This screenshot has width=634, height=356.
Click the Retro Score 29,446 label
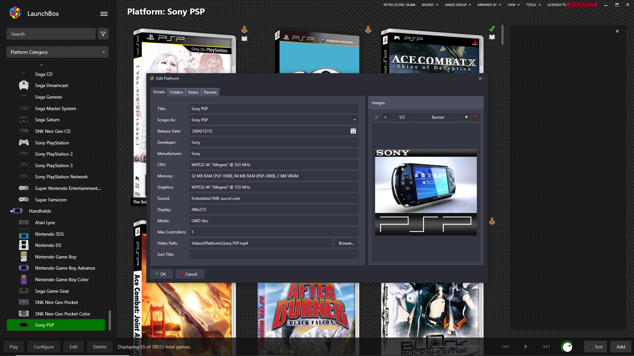click(399, 5)
